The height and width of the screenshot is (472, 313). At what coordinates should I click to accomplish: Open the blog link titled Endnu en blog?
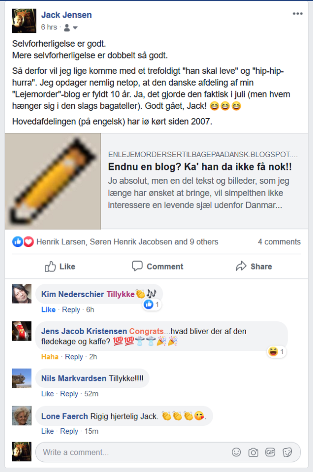[x=200, y=167]
